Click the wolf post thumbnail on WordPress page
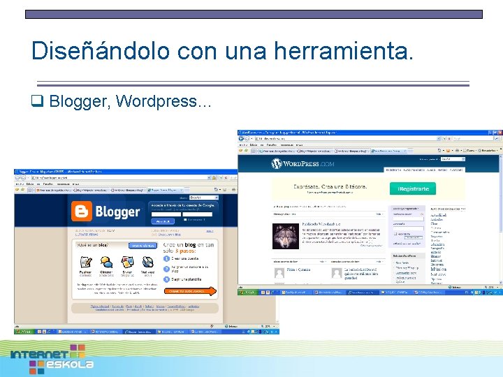Viewport: 503px width, 377px height. 286,236
